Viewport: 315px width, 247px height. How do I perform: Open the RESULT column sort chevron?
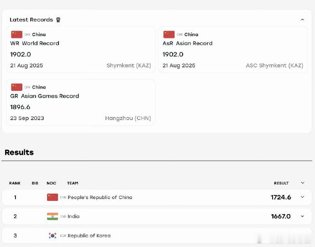(303, 183)
